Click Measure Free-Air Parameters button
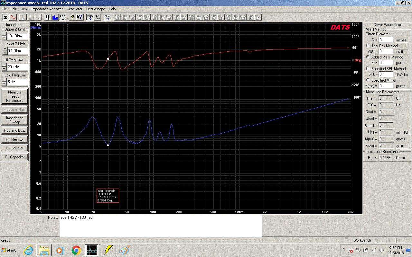 (14, 96)
